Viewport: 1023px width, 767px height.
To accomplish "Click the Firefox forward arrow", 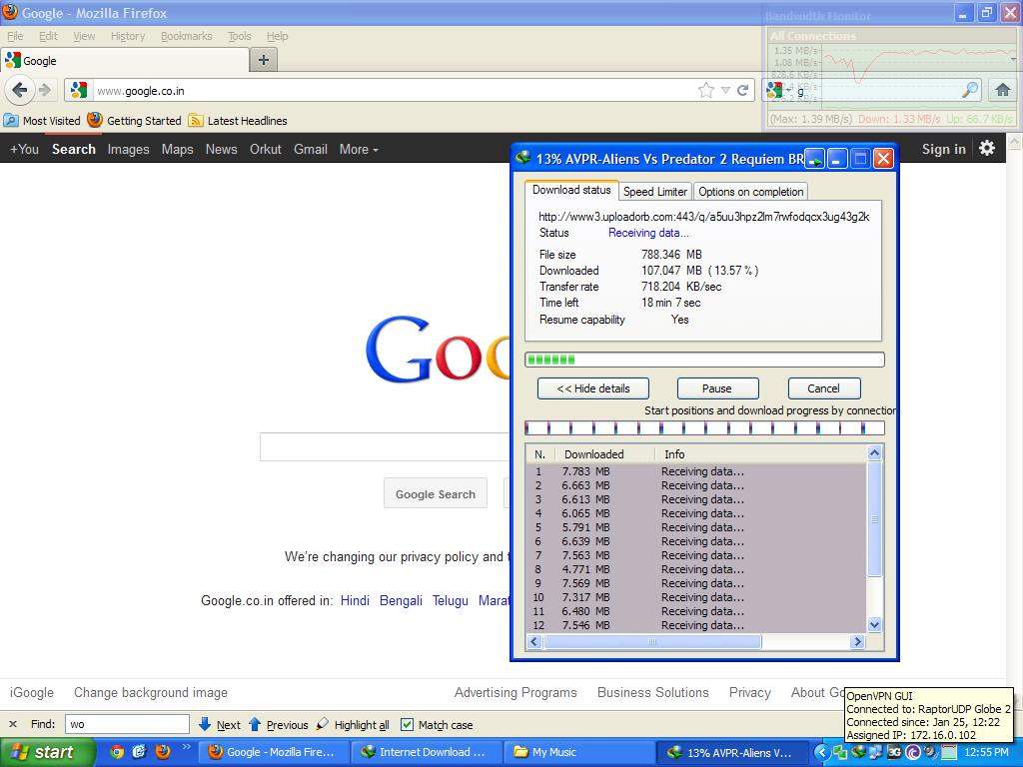I will (45, 90).
